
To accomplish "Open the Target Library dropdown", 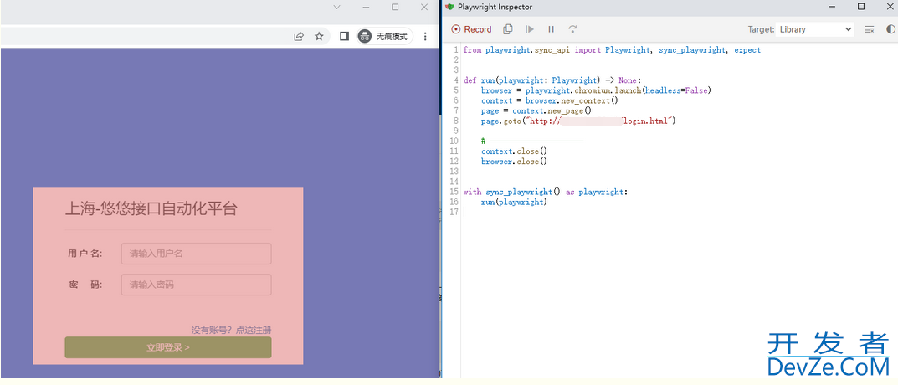I will coord(814,29).
